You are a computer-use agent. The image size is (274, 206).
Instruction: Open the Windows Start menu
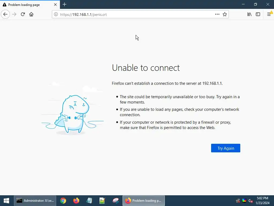click(x=6, y=201)
